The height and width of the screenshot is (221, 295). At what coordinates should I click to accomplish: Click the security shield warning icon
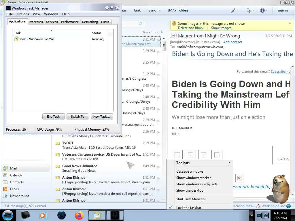[174, 23]
